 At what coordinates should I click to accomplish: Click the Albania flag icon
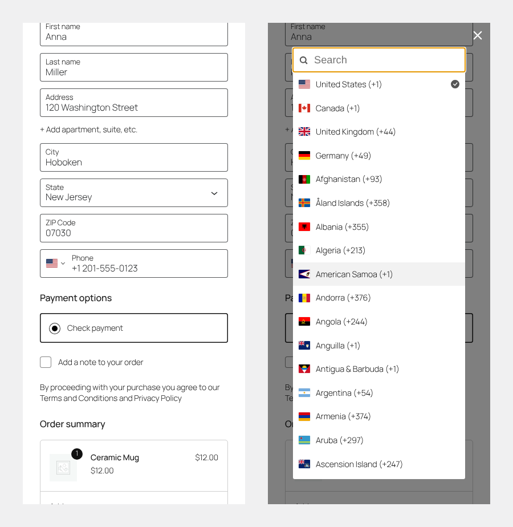[304, 227]
